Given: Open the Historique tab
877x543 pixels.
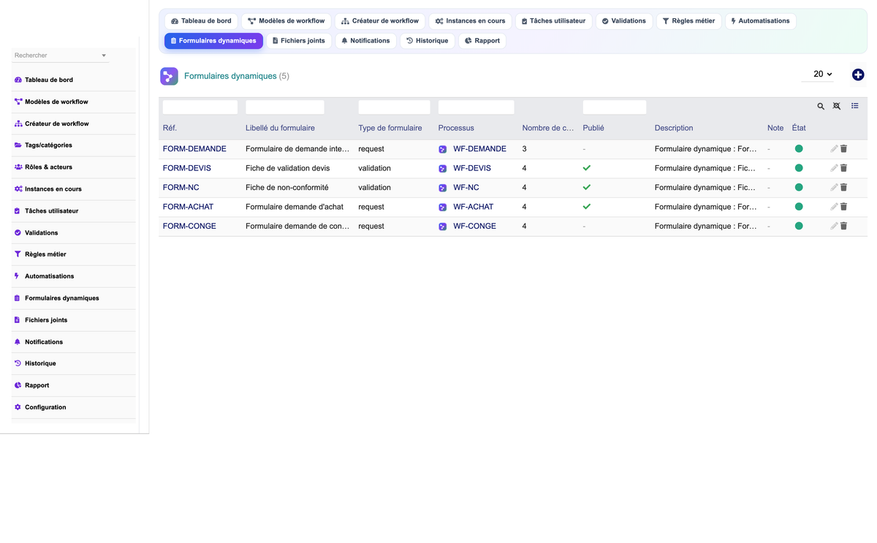Looking at the screenshot, I should pos(427,41).
